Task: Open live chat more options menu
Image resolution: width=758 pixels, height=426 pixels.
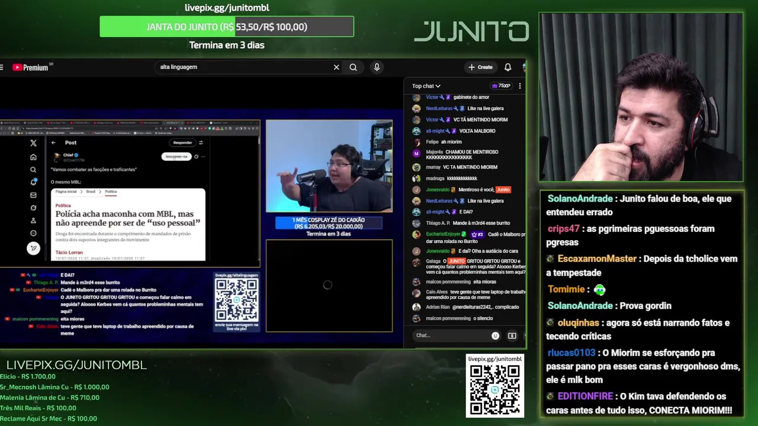Action: click(520, 86)
